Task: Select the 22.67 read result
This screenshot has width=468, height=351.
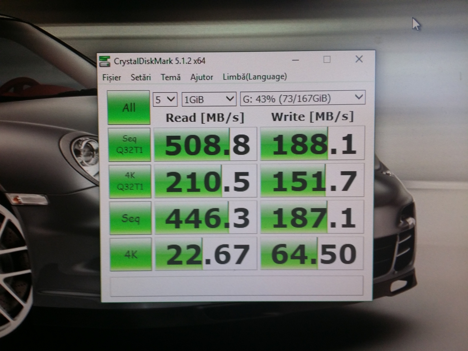Action: (x=206, y=254)
